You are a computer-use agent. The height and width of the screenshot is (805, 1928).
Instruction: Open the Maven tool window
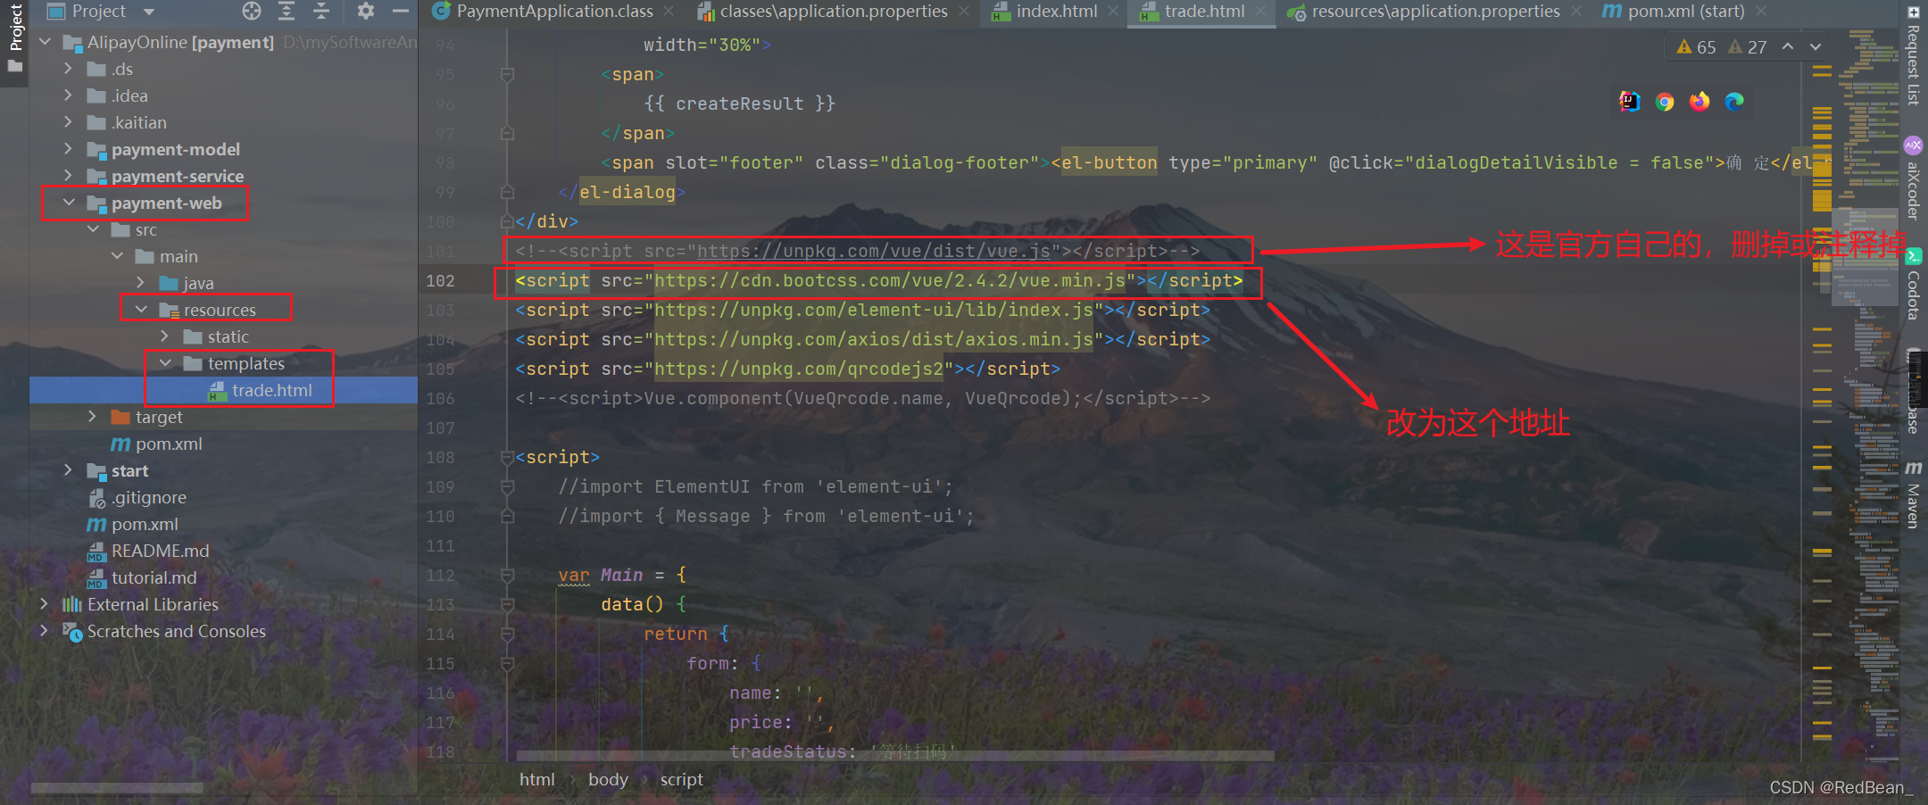(1913, 495)
